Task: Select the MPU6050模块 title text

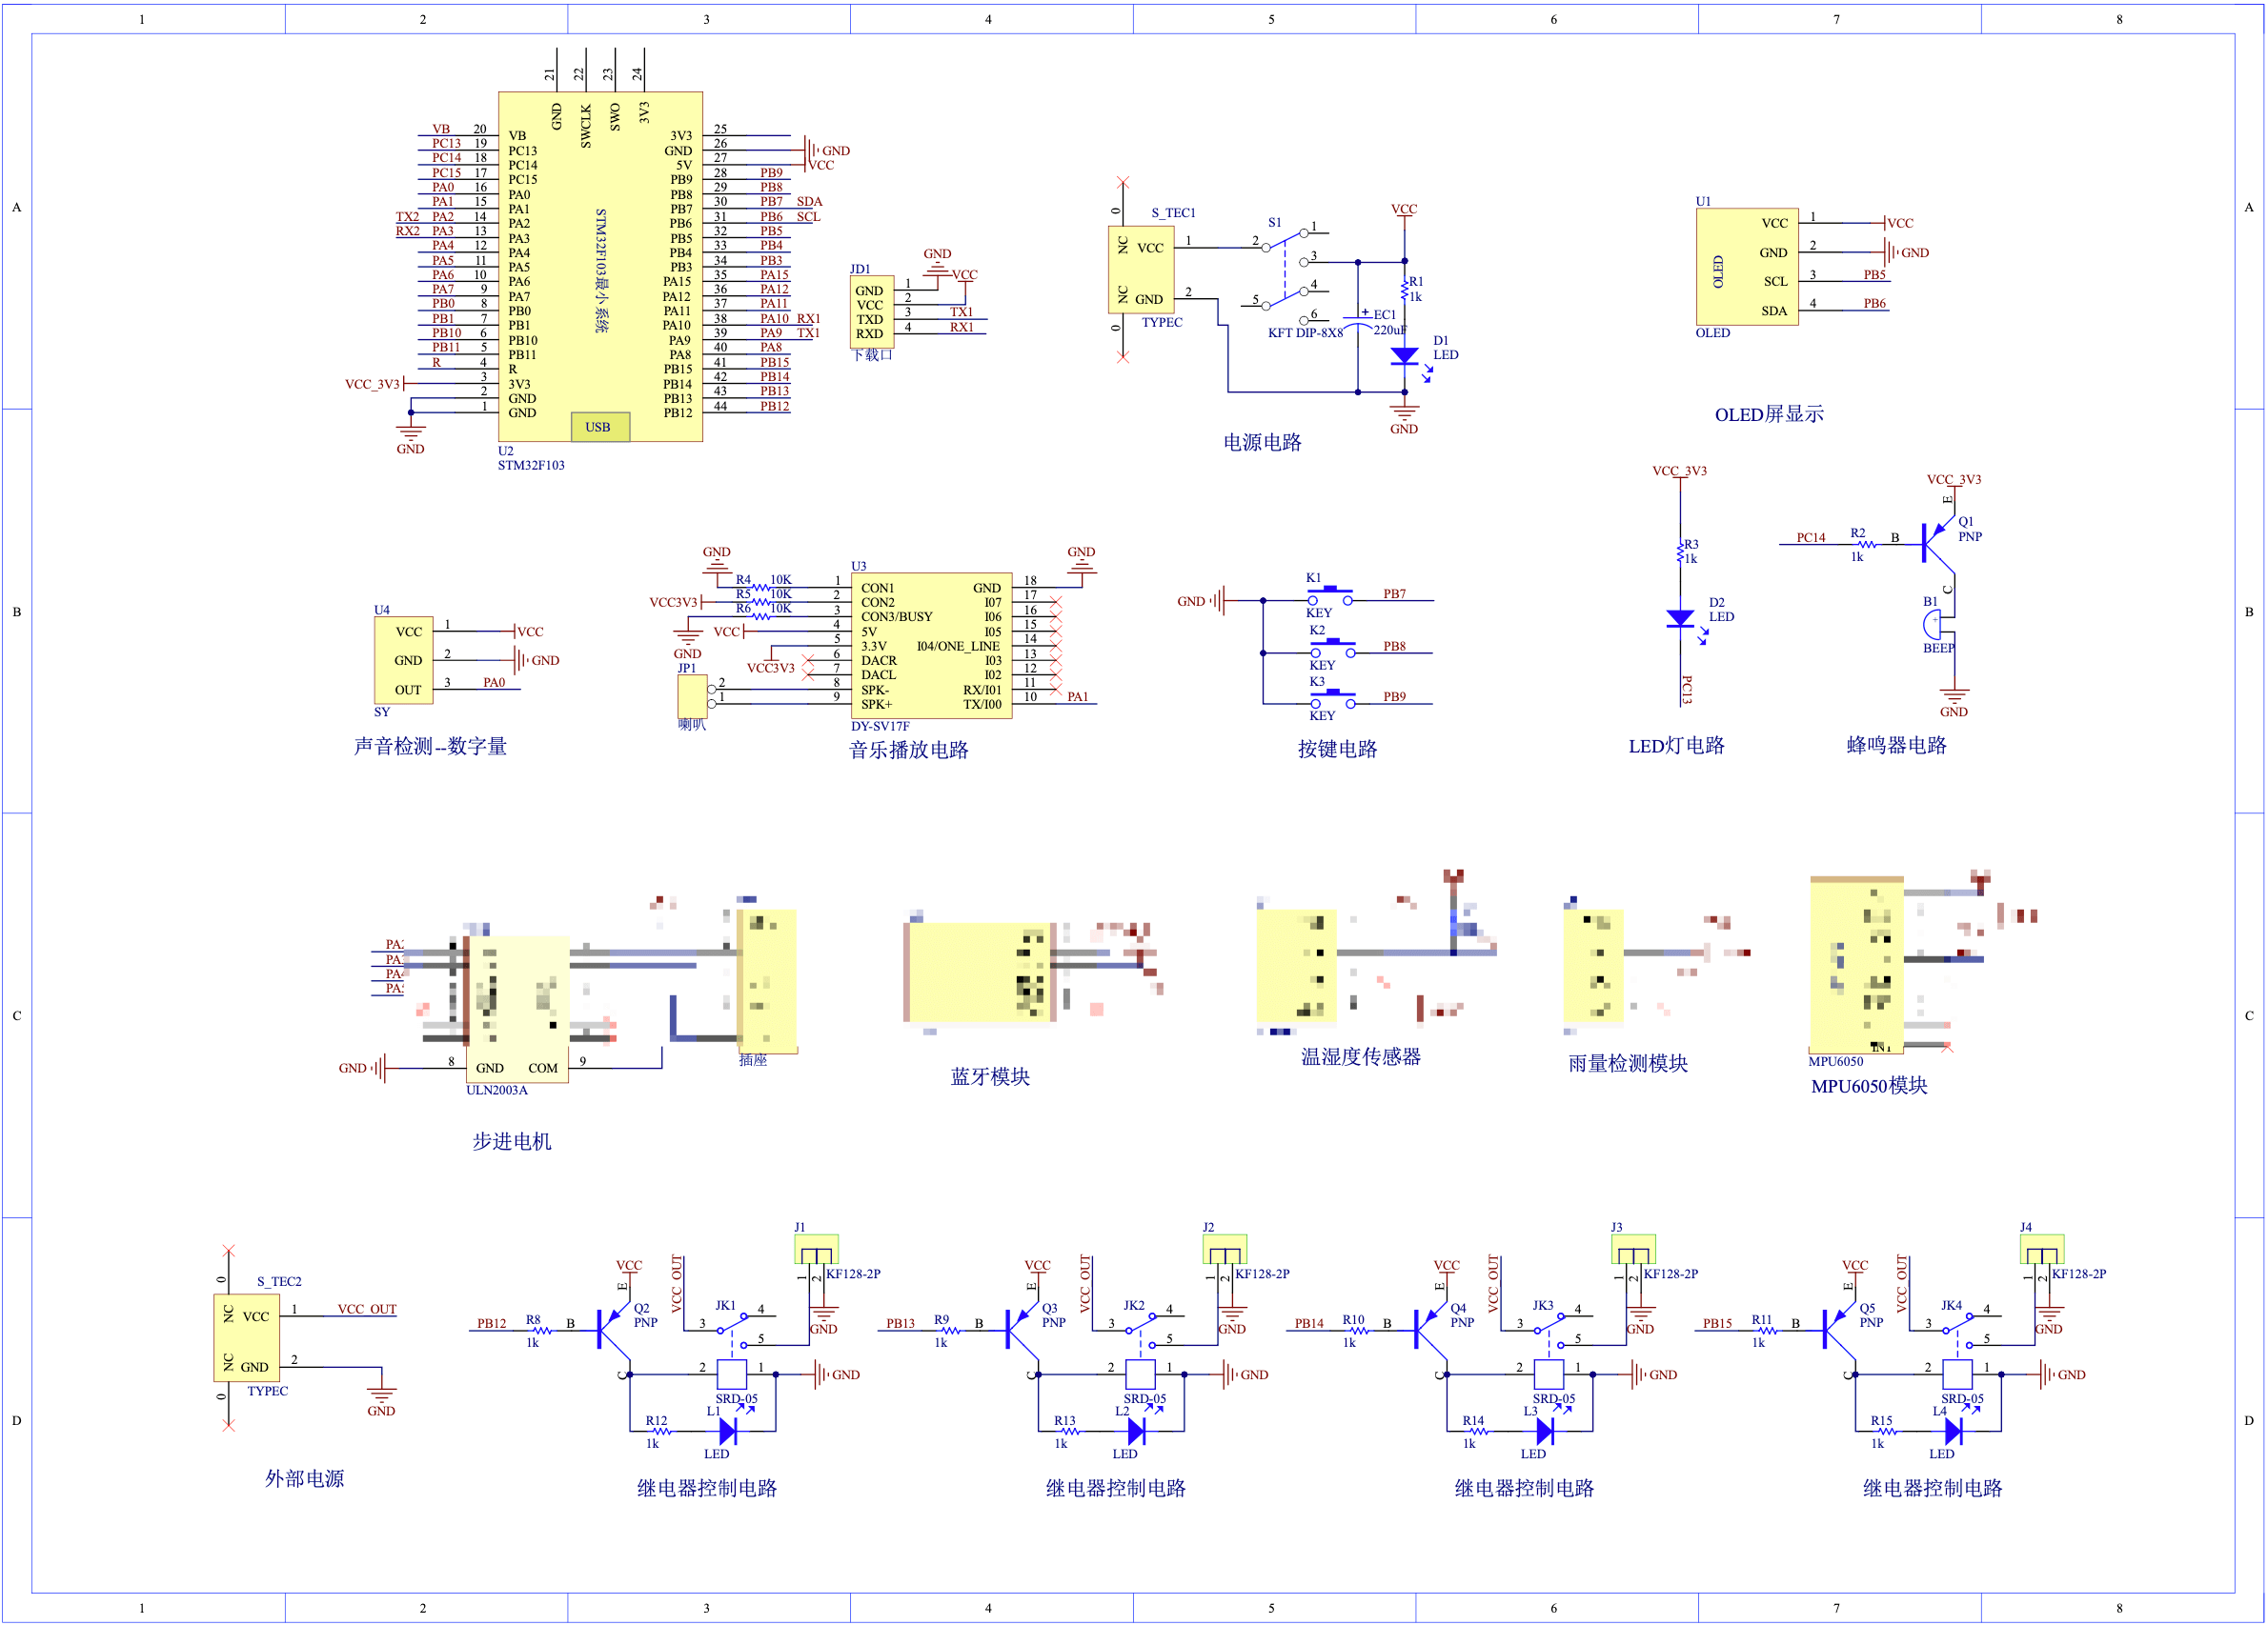Action: point(1869,1085)
